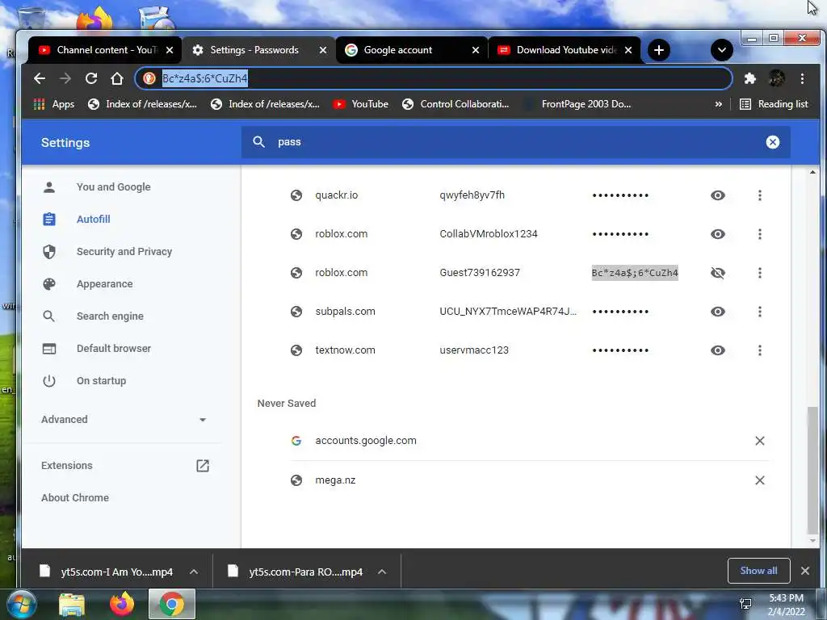827x620 pixels.
Task: Open more actions for subpals.com
Action: coord(759,312)
